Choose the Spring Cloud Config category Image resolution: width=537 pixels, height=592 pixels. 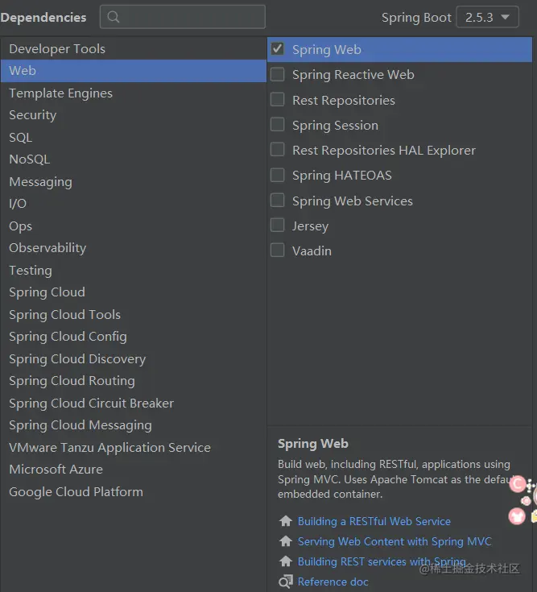tap(133, 337)
